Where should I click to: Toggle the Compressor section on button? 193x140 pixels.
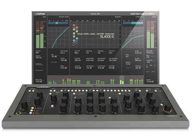120,94
